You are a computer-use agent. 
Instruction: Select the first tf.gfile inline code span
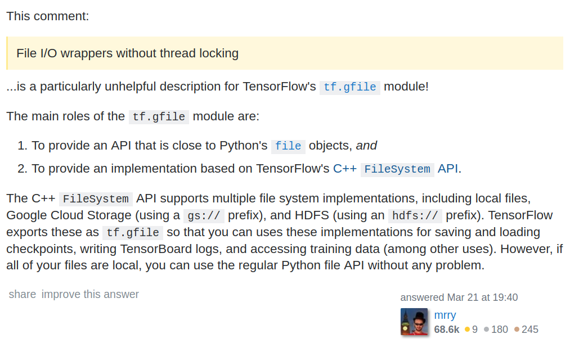click(x=350, y=87)
